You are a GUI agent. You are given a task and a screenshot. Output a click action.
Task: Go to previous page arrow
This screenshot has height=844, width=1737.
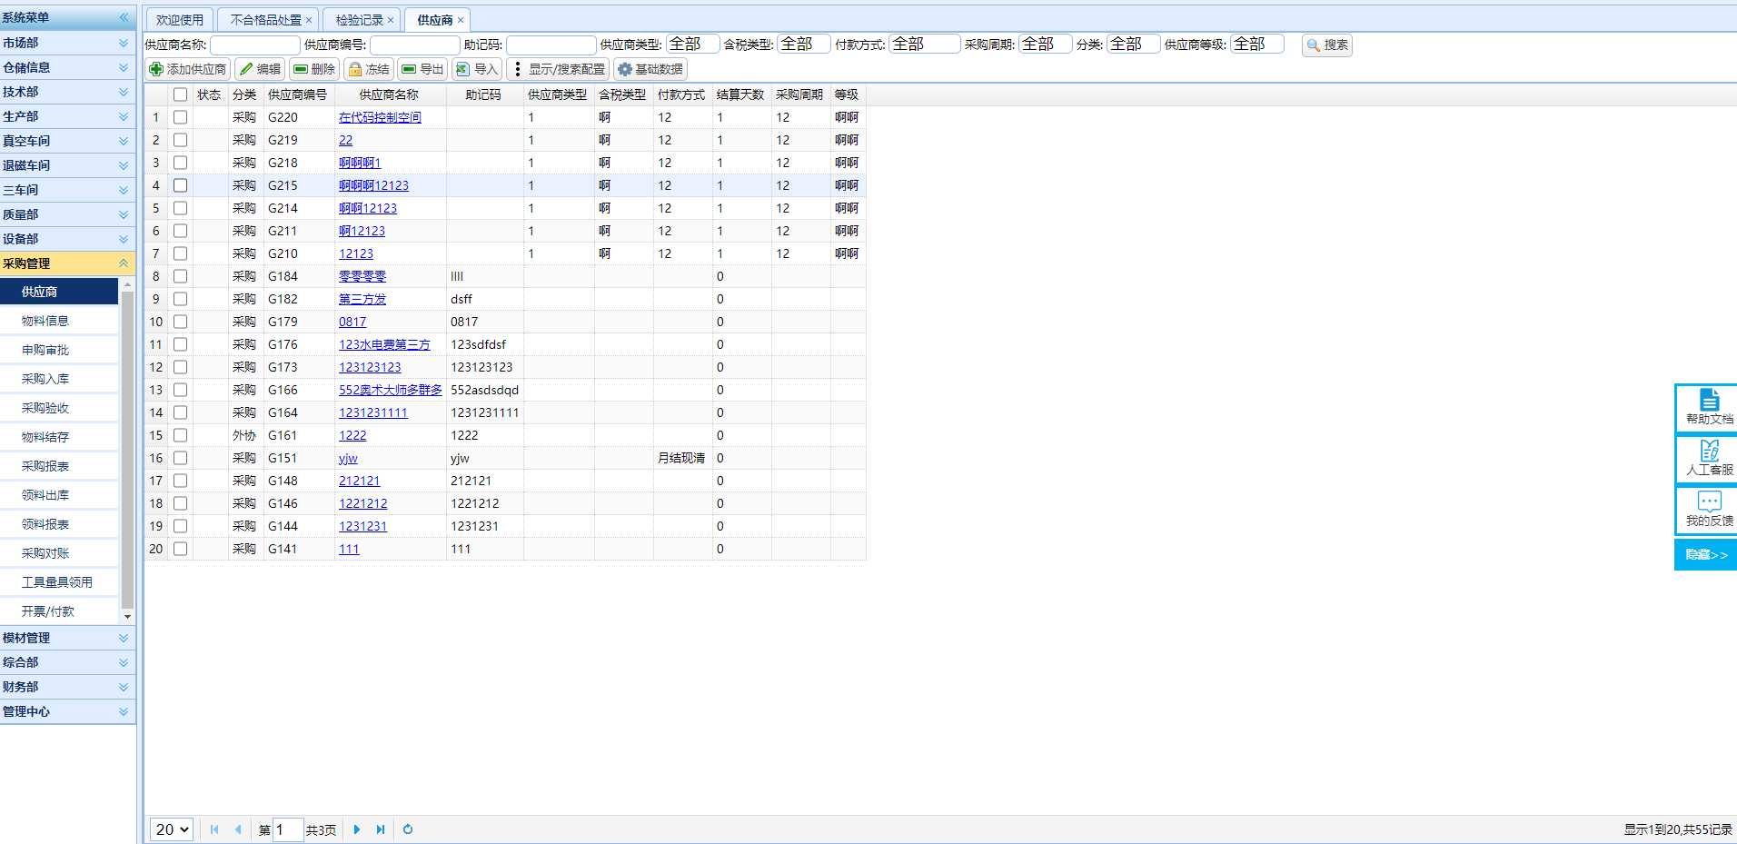pyautogui.click(x=238, y=829)
